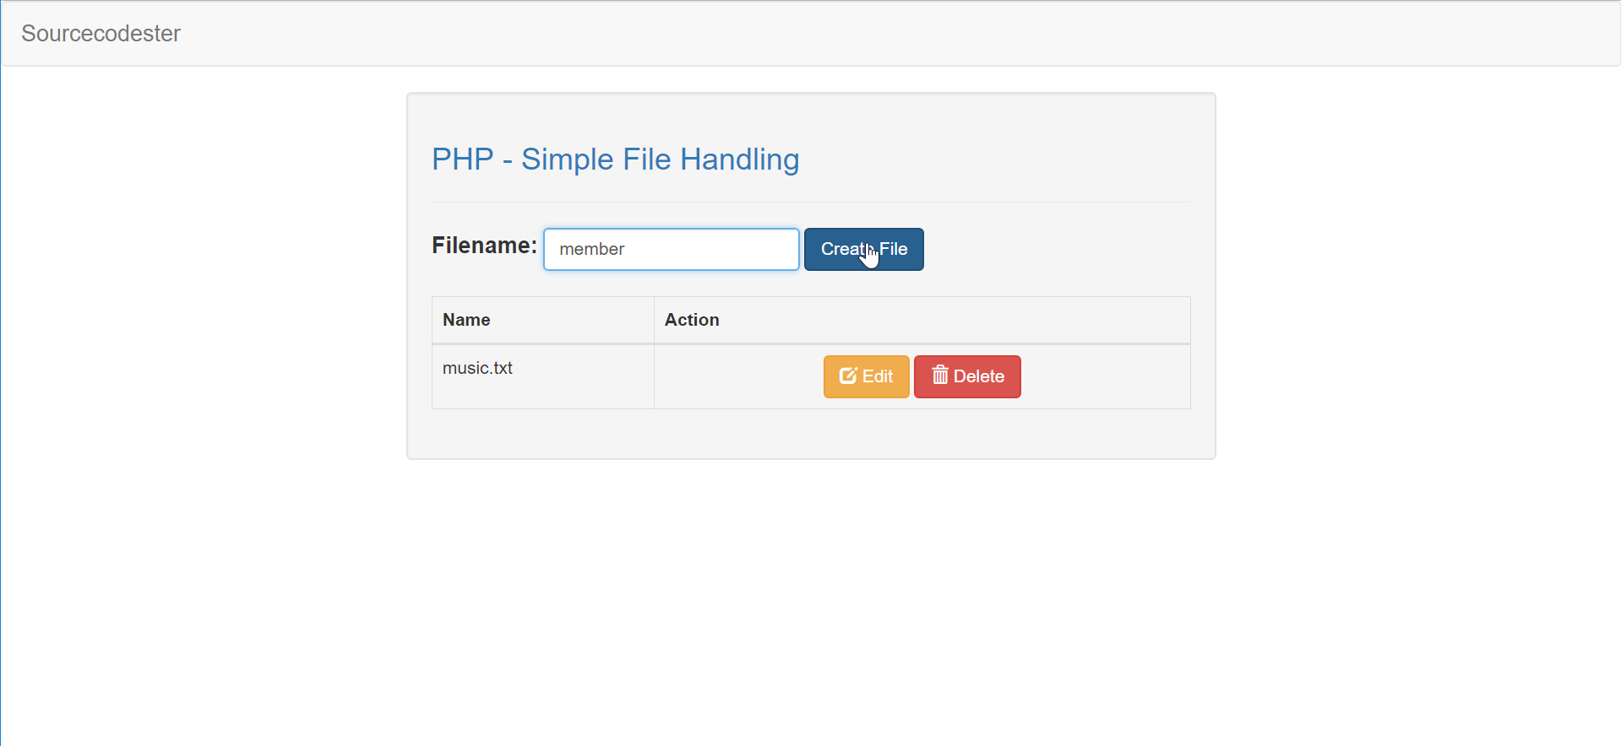The width and height of the screenshot is (1621, 746).
Task: Delete the music.txt file
Action: (x=967, y=376)
